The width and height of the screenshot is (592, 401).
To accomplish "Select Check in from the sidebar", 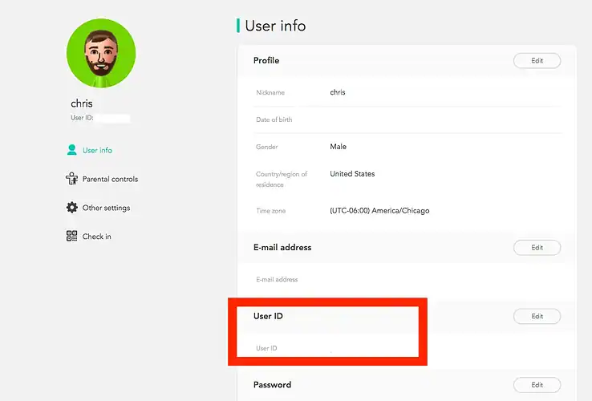I will coord(97,237).
